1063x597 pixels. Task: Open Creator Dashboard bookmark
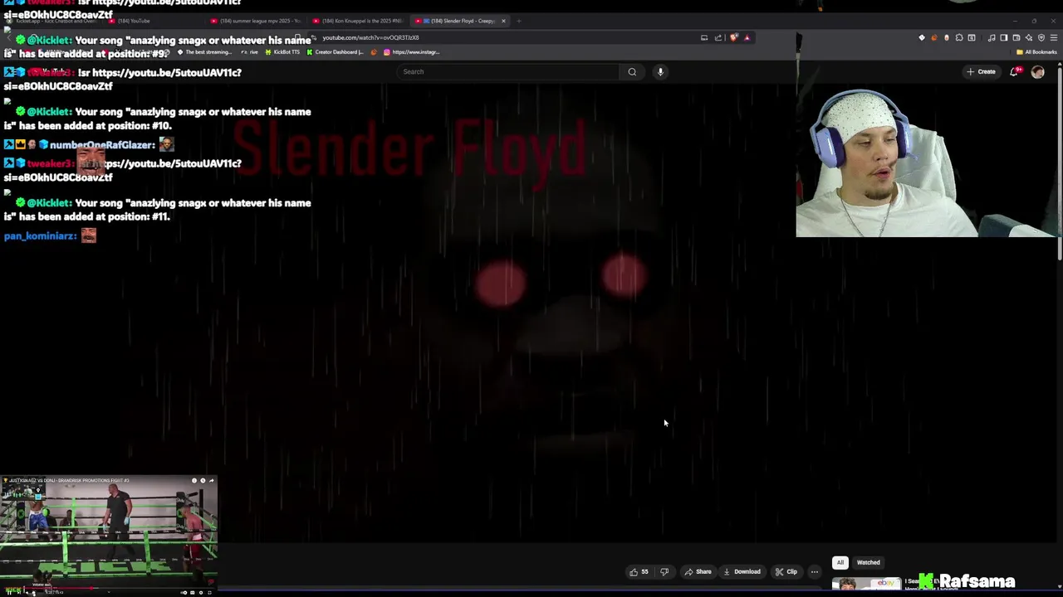(x=336, y=51)
